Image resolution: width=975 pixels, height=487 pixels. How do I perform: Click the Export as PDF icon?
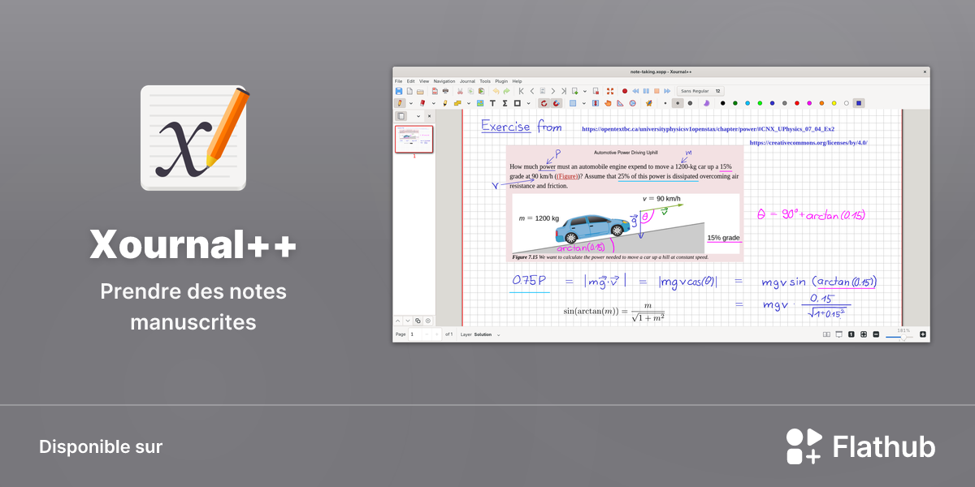[435, 91]
